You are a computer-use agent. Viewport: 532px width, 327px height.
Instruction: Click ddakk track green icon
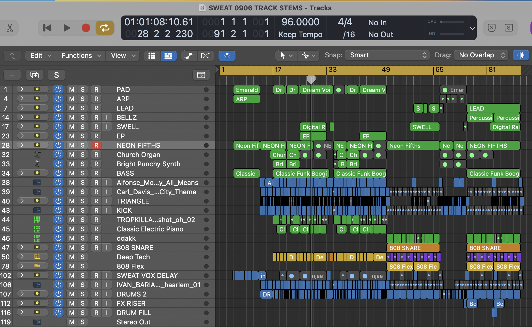pyautogui.click(x=37, y=238)
